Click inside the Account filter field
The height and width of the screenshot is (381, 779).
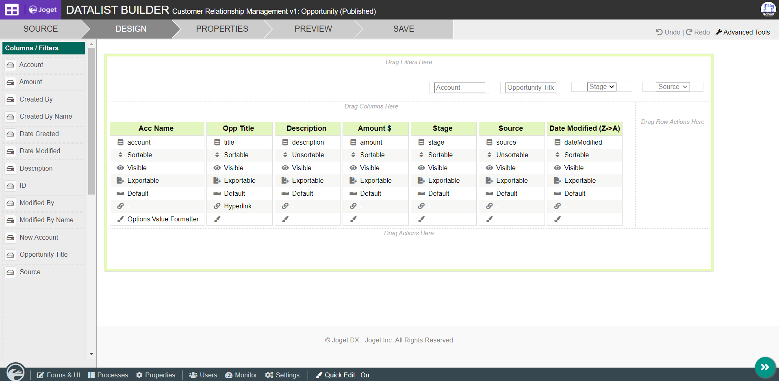pos(459,87)
